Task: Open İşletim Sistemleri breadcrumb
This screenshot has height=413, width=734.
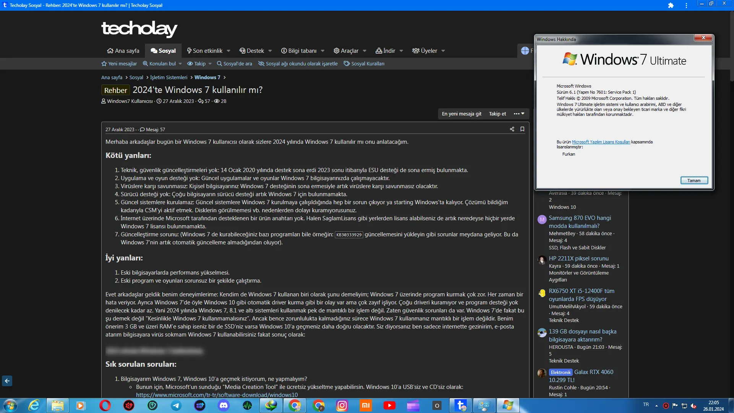Action: pyautogui.click(x=169, y=77)
